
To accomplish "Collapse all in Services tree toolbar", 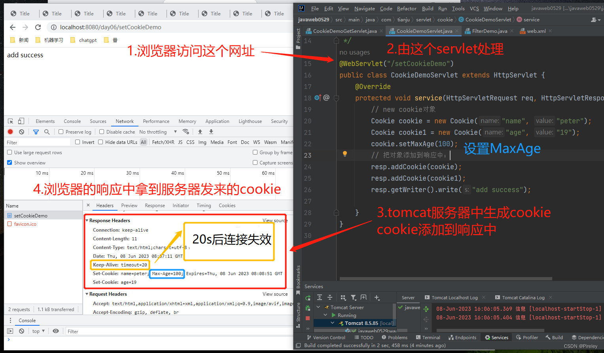I will [330, 297].
